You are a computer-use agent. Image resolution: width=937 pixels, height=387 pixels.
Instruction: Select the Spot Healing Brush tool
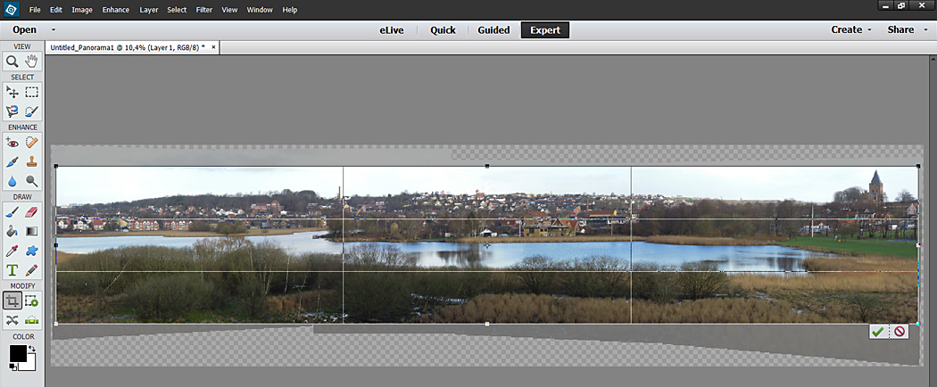point(31,142)
